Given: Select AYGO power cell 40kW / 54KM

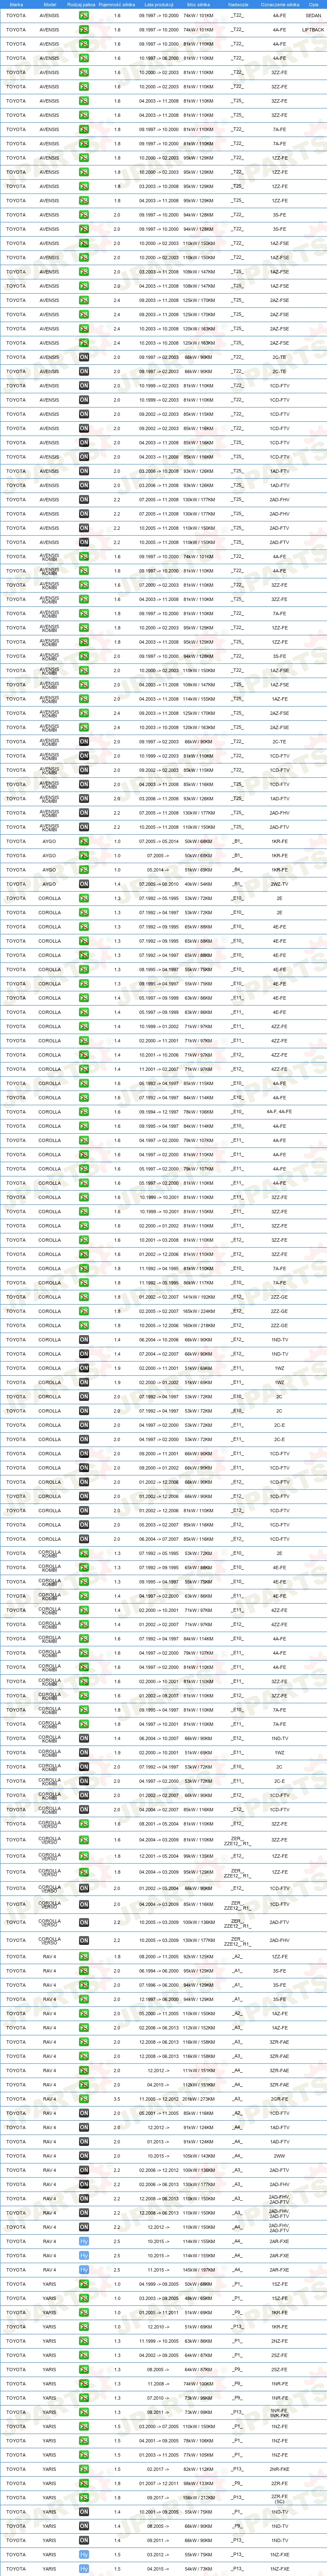Looking at the screenshot, I should point(198,884).
